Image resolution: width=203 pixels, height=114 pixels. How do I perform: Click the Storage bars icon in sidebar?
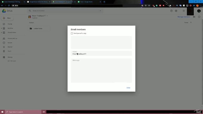pyautogui.click(x=4, y=57)
